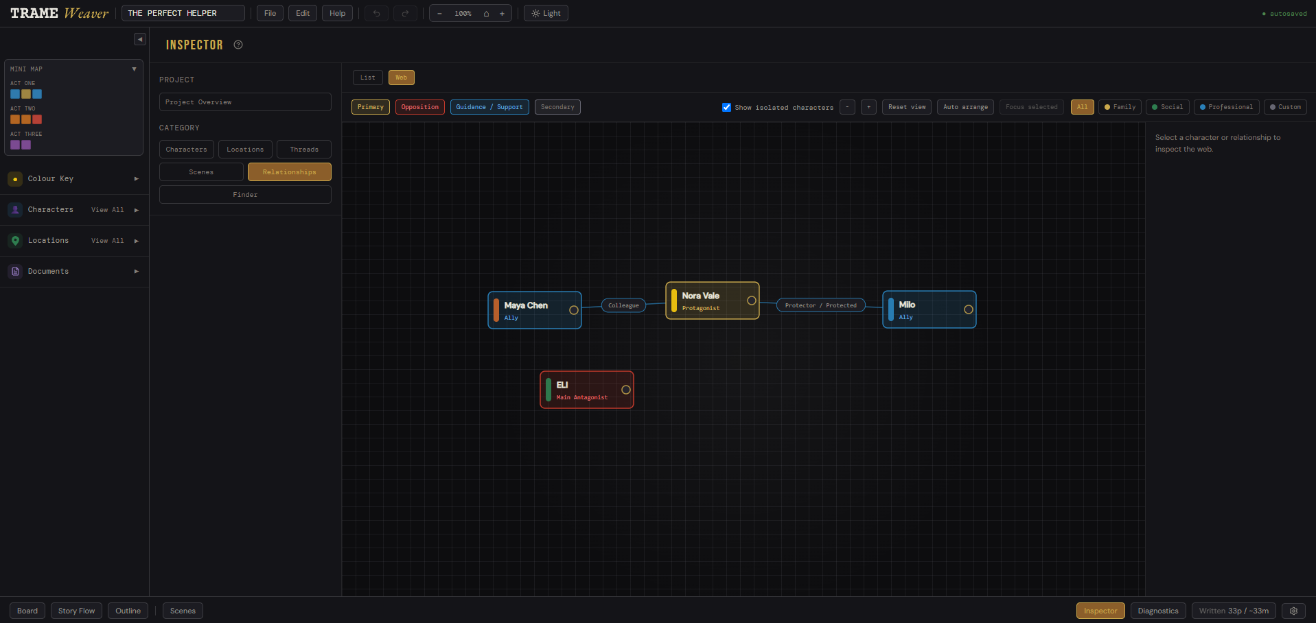Open the Inspector help question icon

238,45
